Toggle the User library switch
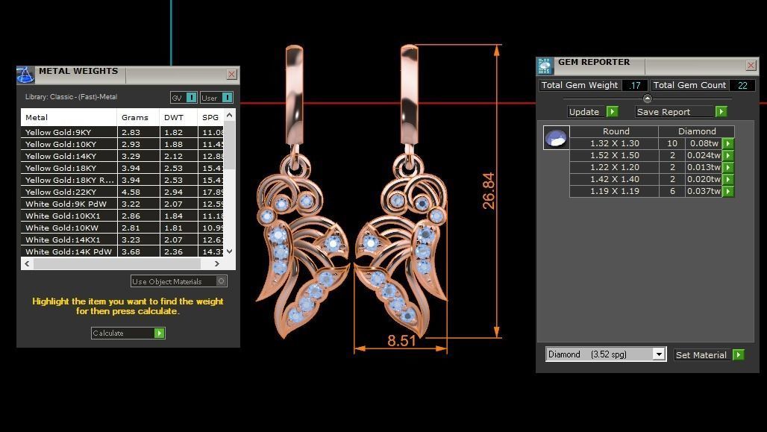767x432 pixels. tap(228, 97)
